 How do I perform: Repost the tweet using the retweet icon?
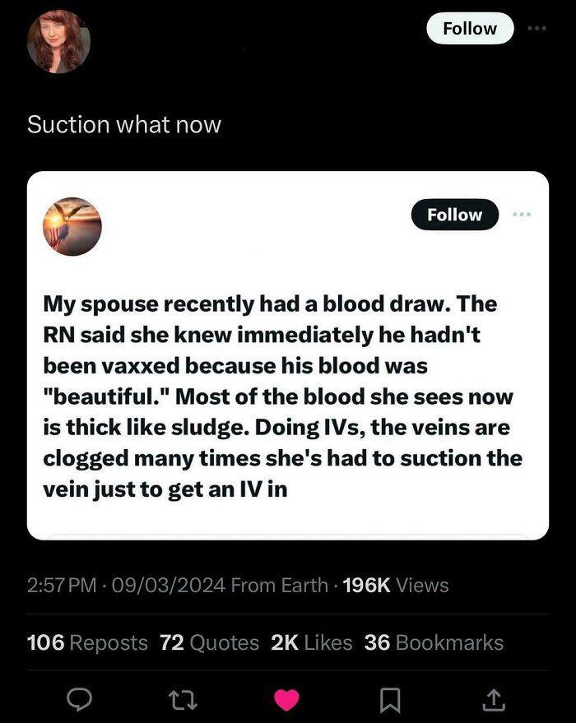tap(183, 700)
